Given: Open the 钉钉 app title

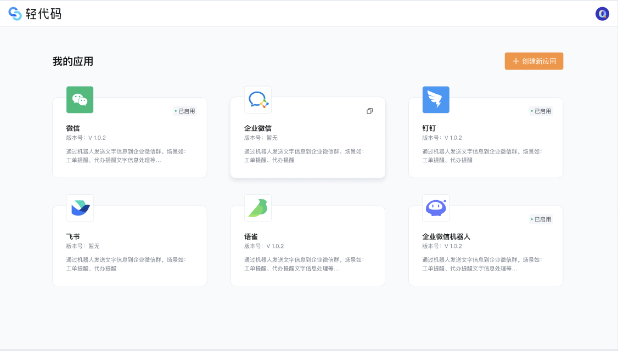Looking at the screenshot, I should 429,128.
